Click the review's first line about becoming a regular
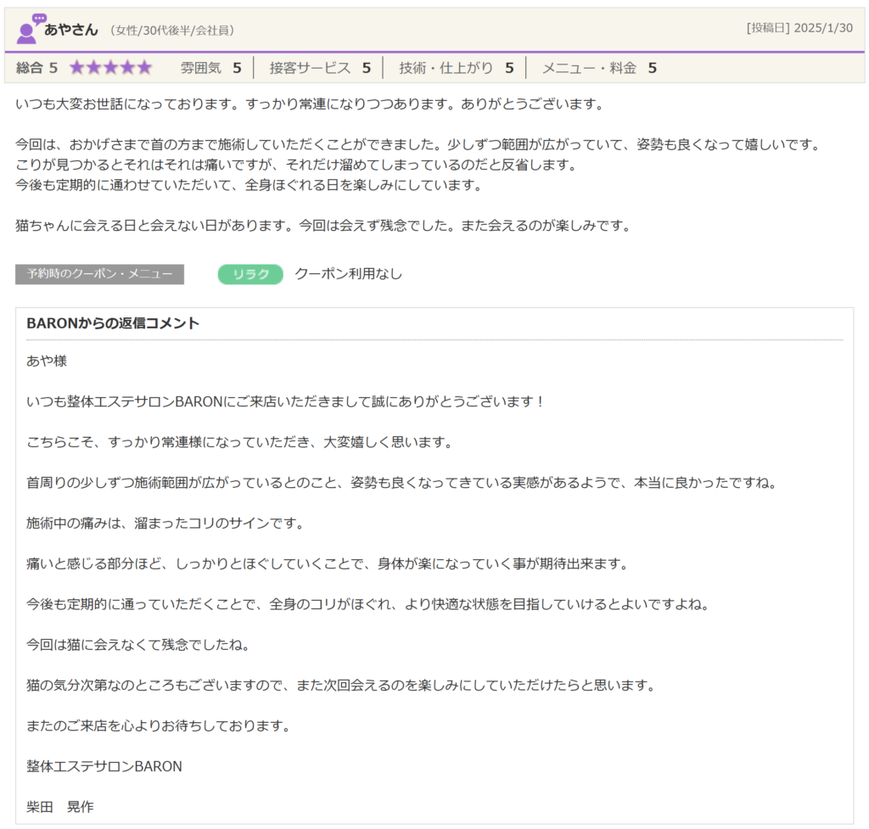This screenshot has width=869, height=829. [310, 104]
